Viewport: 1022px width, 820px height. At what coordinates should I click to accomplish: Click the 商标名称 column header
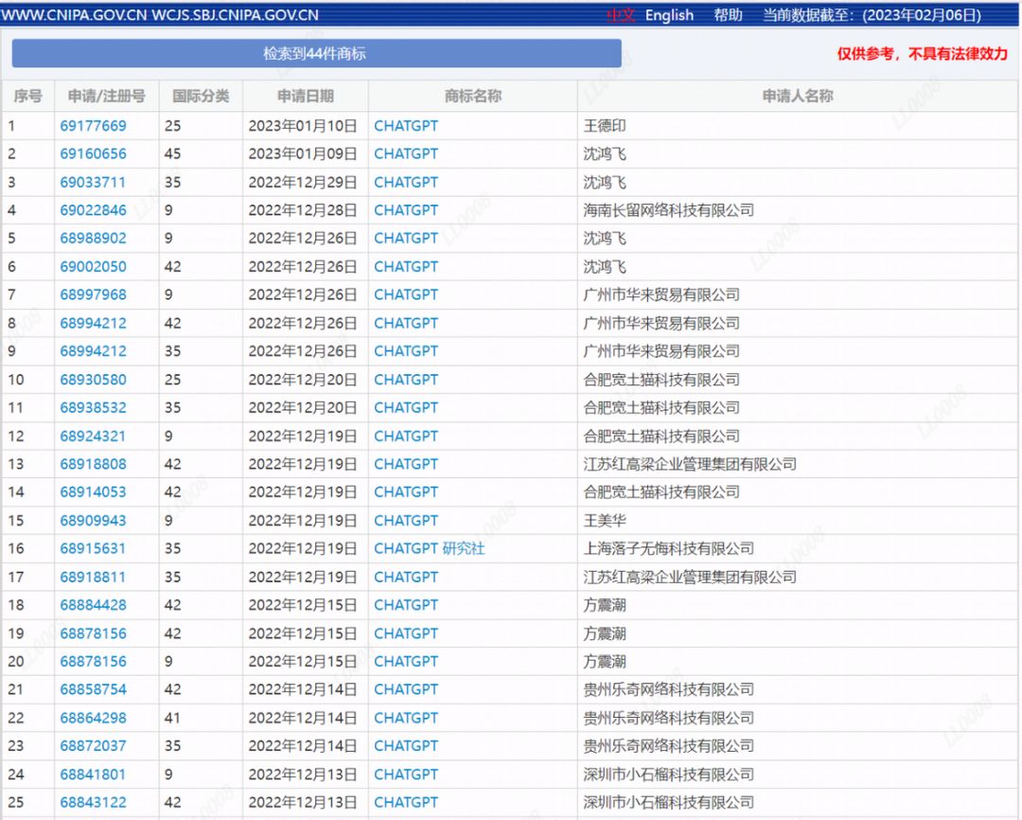point(472,96)
